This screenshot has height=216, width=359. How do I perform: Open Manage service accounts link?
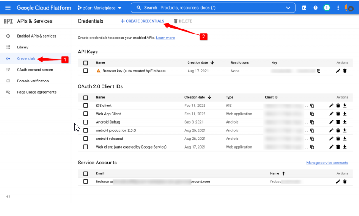[x=327, y=163]
